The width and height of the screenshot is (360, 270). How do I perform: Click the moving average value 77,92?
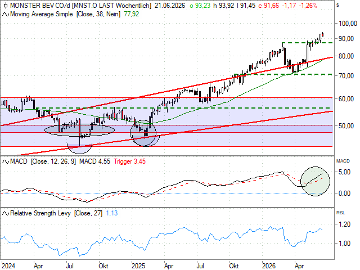pos(131,14)
